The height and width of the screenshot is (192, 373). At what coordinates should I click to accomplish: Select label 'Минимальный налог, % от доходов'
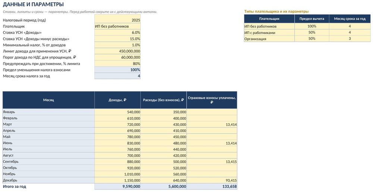pyautogui.click(x=34, y=45)
